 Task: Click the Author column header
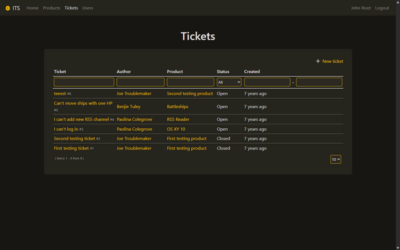[124, 71]
